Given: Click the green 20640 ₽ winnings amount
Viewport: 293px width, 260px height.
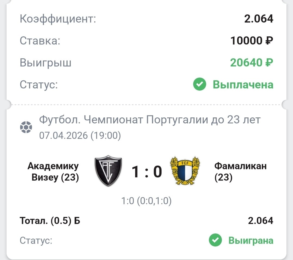Looking at the screenshot, I should click(251, 63).
